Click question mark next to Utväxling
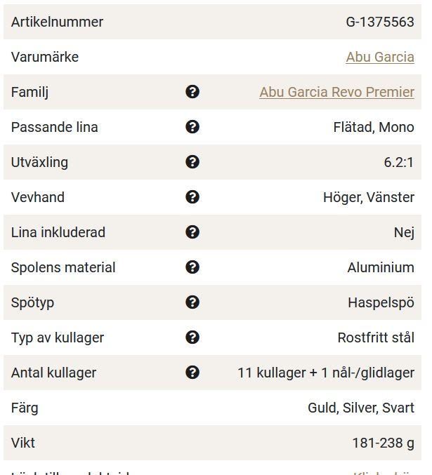 click(x=192, y=162)
